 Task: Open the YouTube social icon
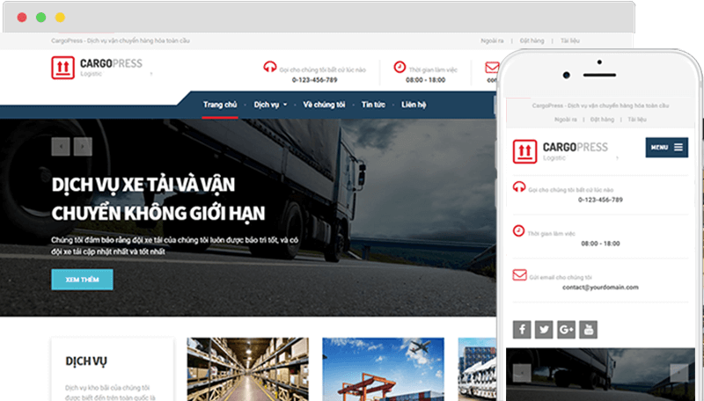588,329
